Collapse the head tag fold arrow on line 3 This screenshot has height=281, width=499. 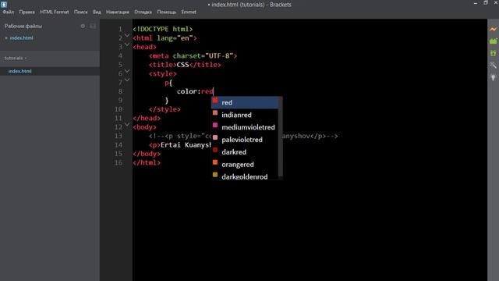click(x=127, y=44)
